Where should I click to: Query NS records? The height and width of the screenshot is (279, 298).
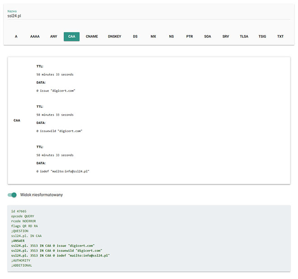coord(171,37)
